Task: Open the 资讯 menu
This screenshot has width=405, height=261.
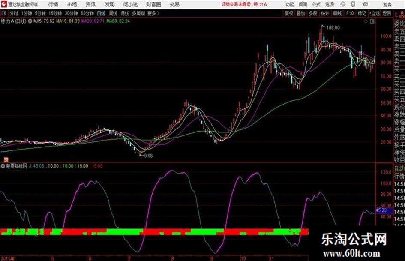Action: click(91, 4)
